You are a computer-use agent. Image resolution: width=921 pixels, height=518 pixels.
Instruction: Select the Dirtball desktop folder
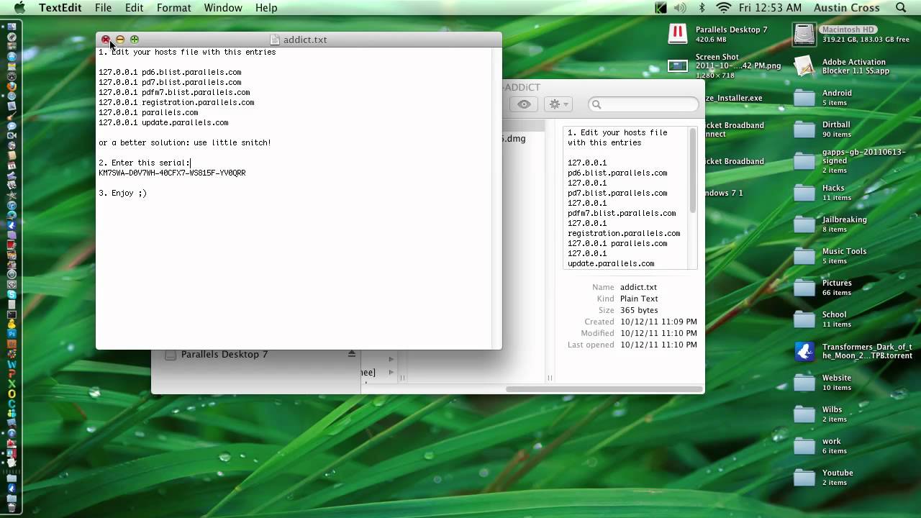(x=804, y=129)
